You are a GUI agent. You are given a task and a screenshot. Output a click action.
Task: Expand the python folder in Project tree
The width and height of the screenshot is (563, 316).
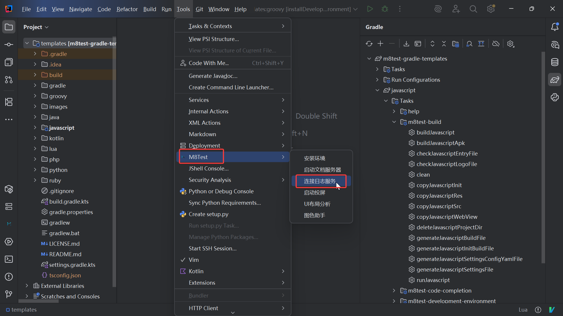click(35, 170)
